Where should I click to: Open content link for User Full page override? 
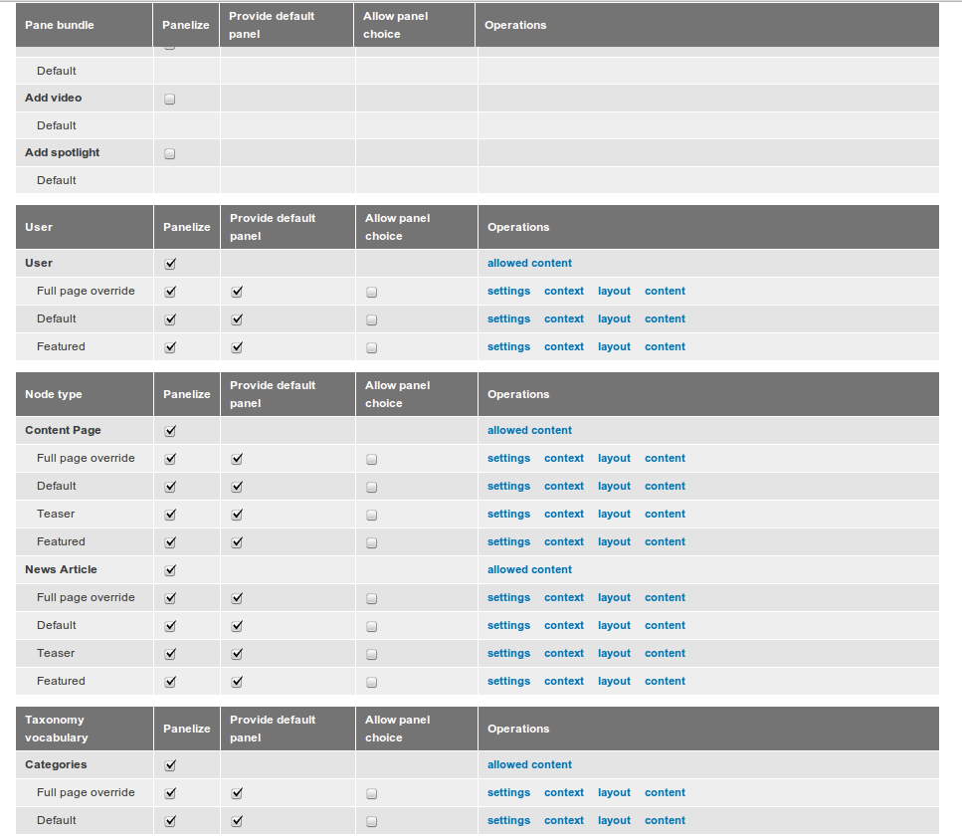(666, 291)
